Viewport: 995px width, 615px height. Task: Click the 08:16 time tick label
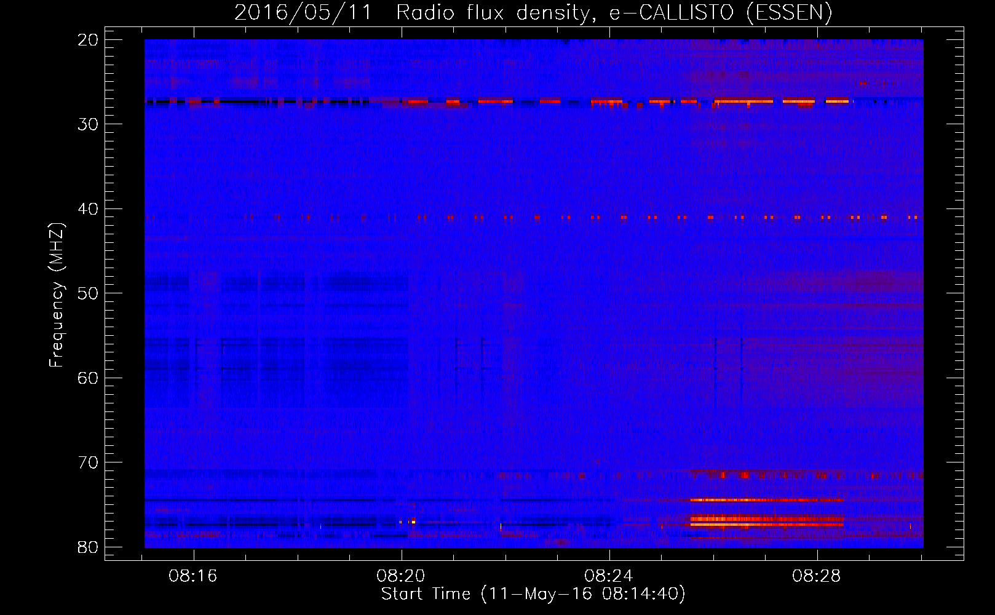193,576
